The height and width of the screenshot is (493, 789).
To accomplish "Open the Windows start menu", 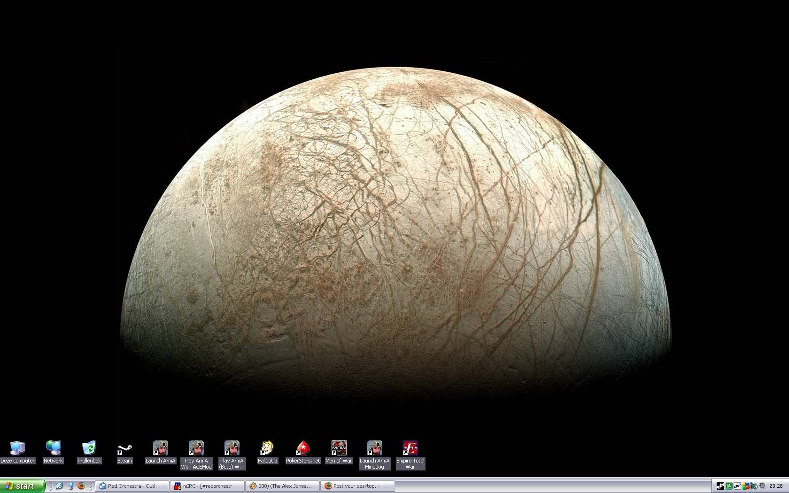I will pos(22,486).
